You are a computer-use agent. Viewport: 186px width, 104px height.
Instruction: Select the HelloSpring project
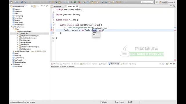click(19, 16)
